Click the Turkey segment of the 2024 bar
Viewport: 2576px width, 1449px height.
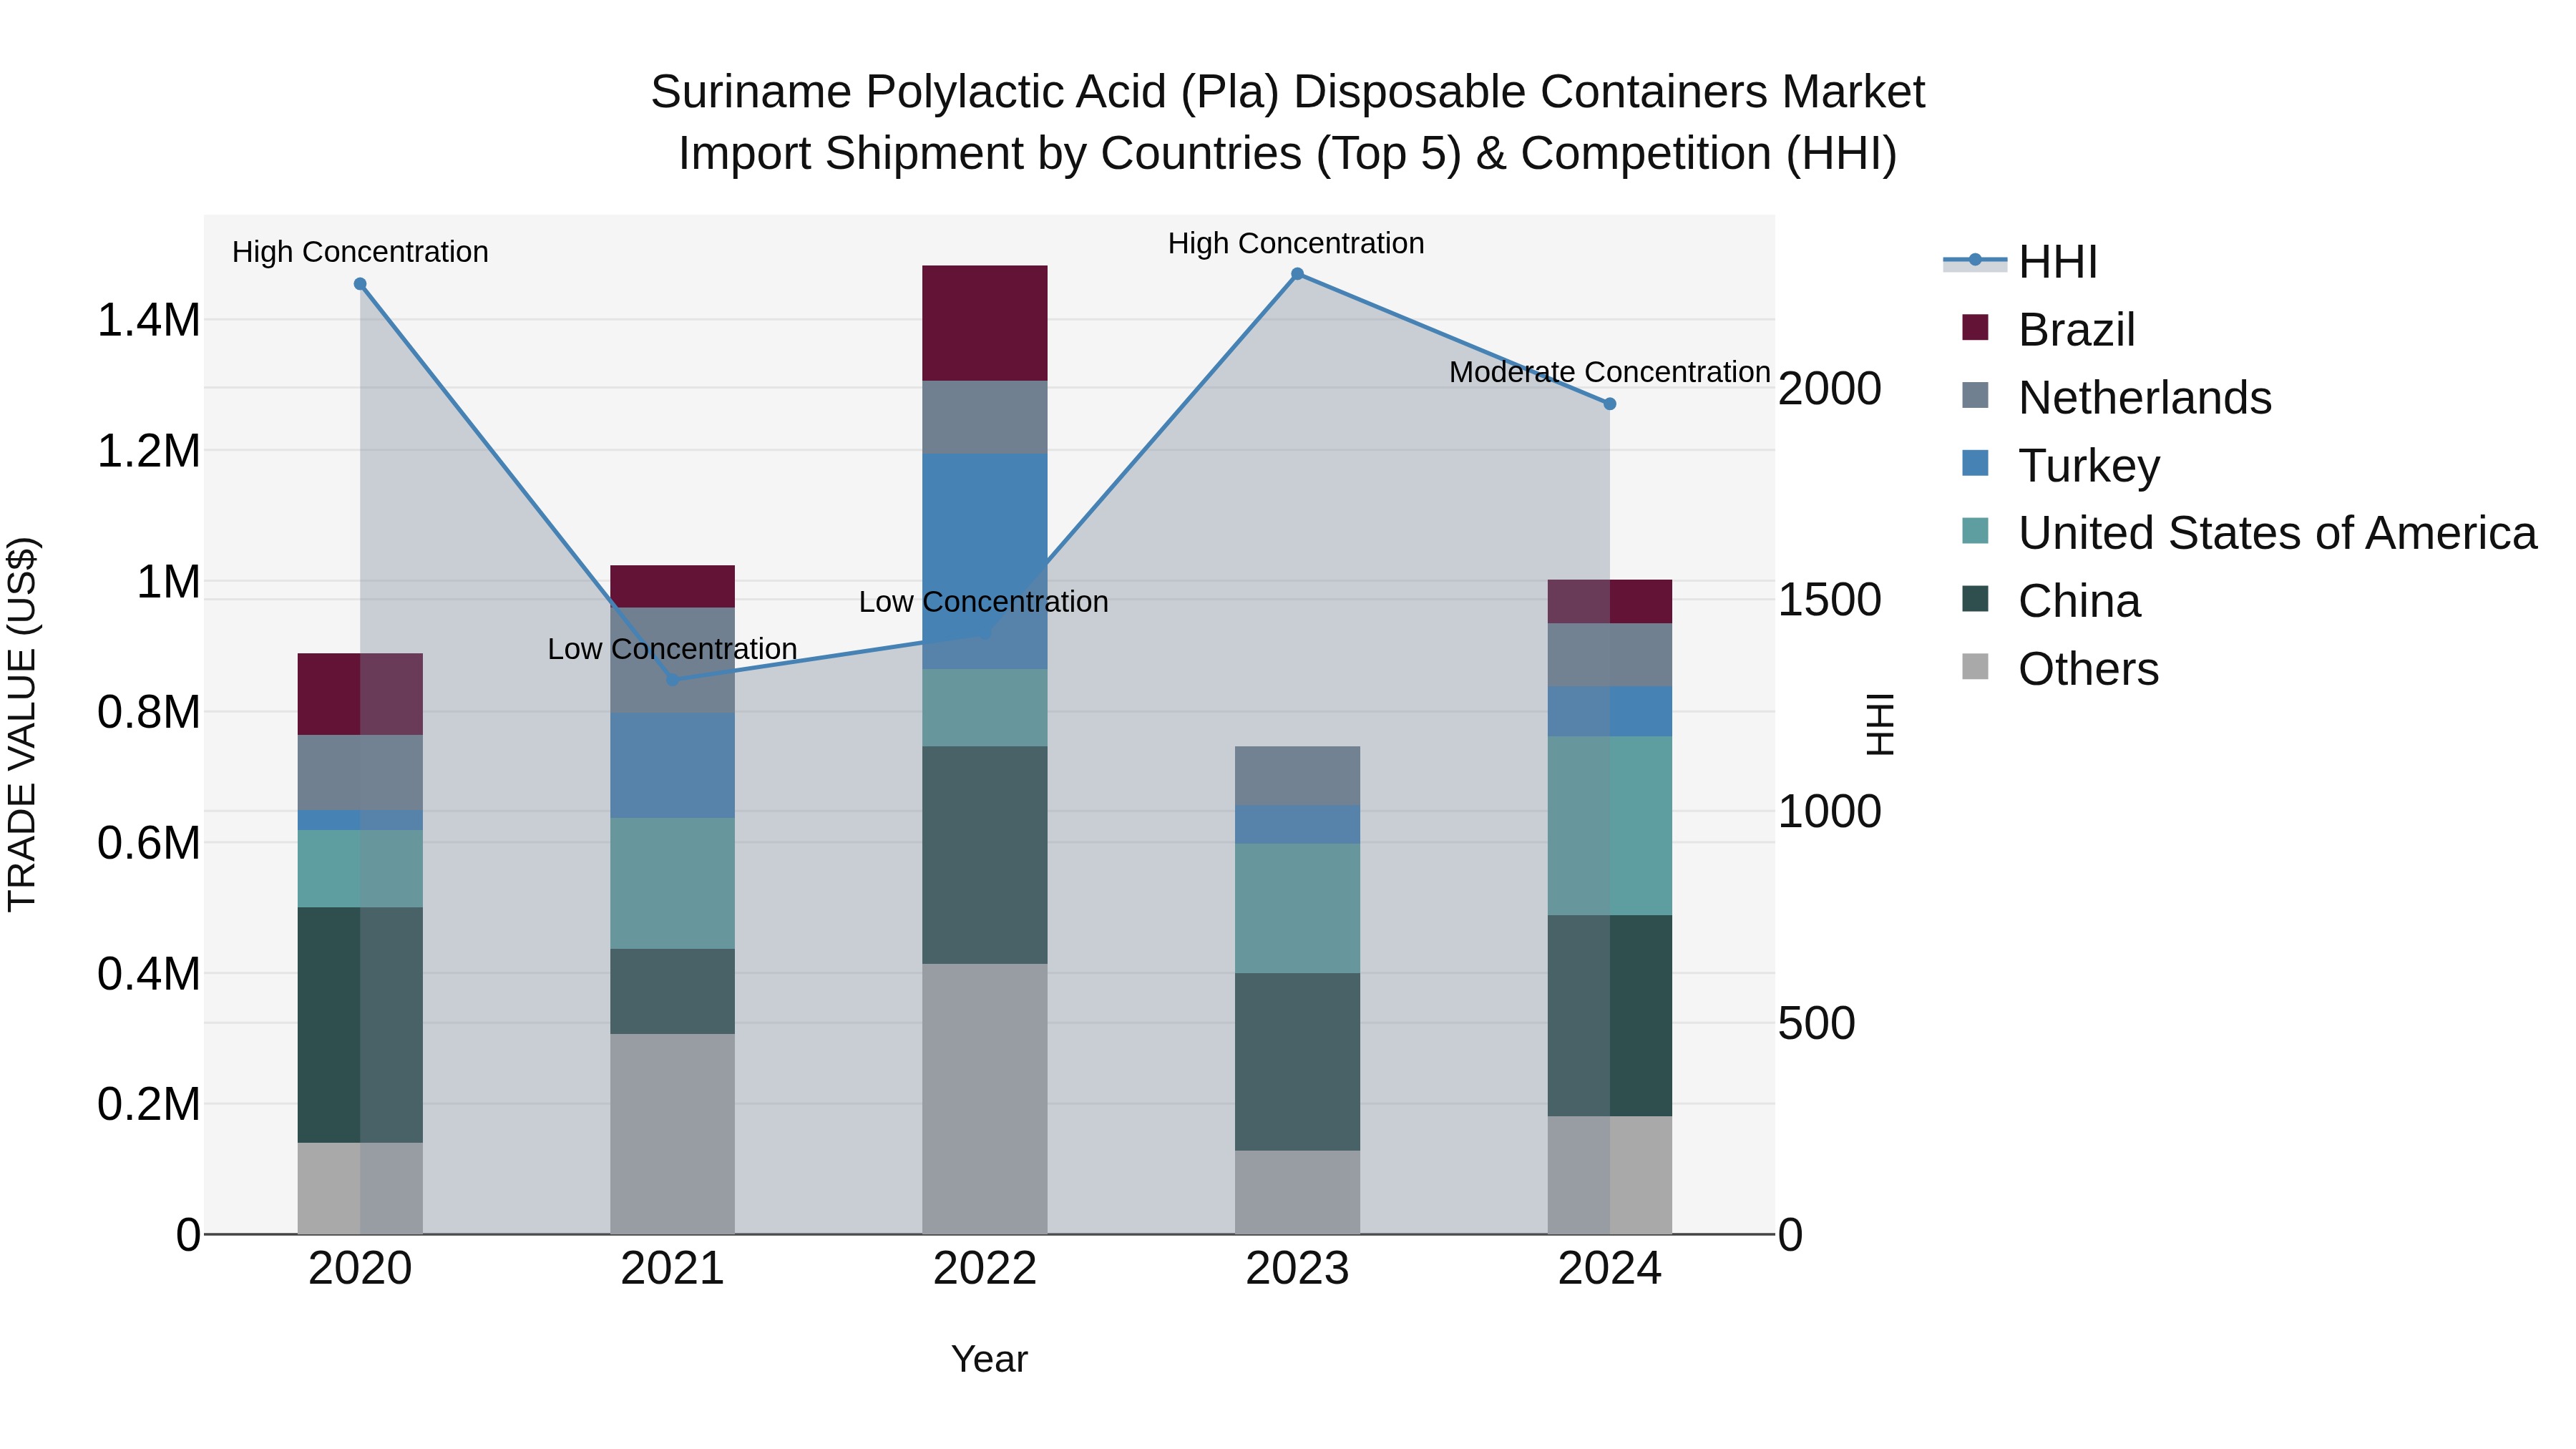click(1610, 712)
